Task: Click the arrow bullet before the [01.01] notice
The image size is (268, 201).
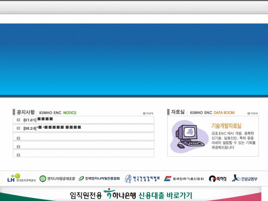Action: pyautogui.click(x=18, y=120)
